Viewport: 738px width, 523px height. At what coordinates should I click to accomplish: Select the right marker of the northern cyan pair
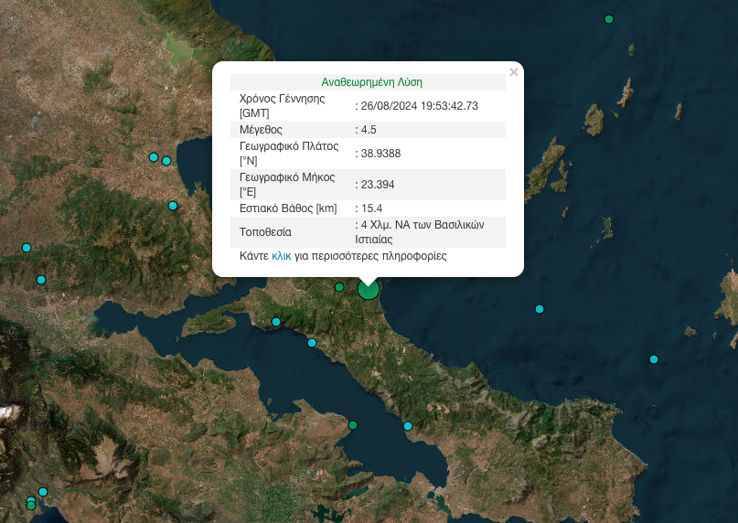[166, 161]
